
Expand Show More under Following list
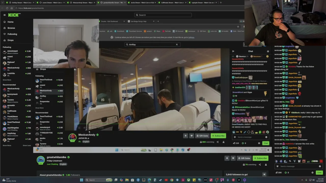[7, 80]
